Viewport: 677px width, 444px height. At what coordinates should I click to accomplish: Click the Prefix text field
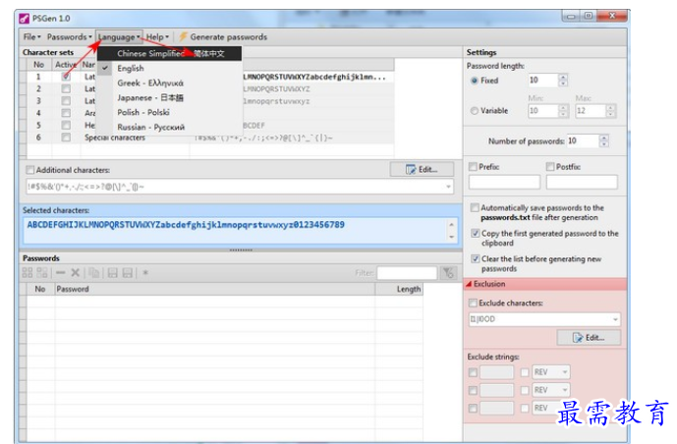(504, 182)
